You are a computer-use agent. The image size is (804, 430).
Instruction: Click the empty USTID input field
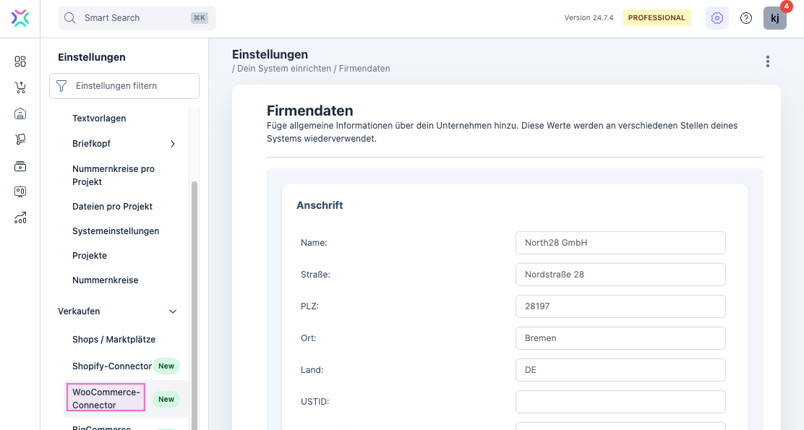click(x=620, y=402)
